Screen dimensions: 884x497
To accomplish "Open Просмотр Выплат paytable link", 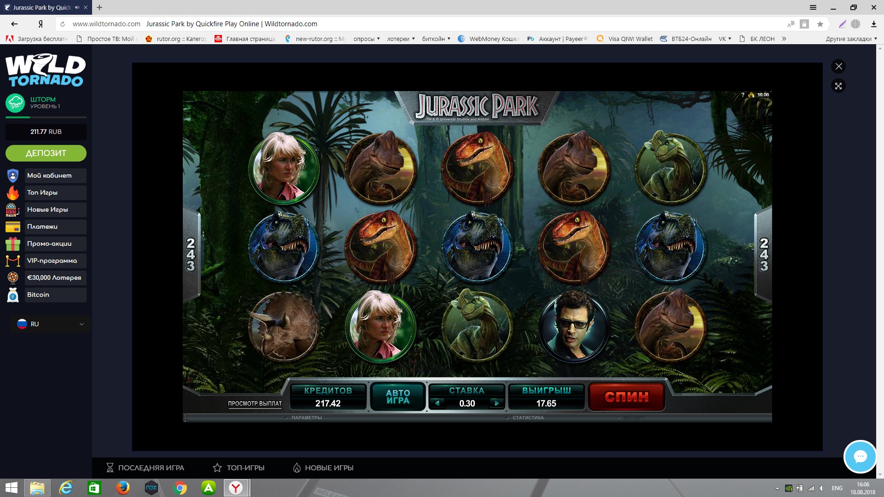I will (x=255, y=404).
